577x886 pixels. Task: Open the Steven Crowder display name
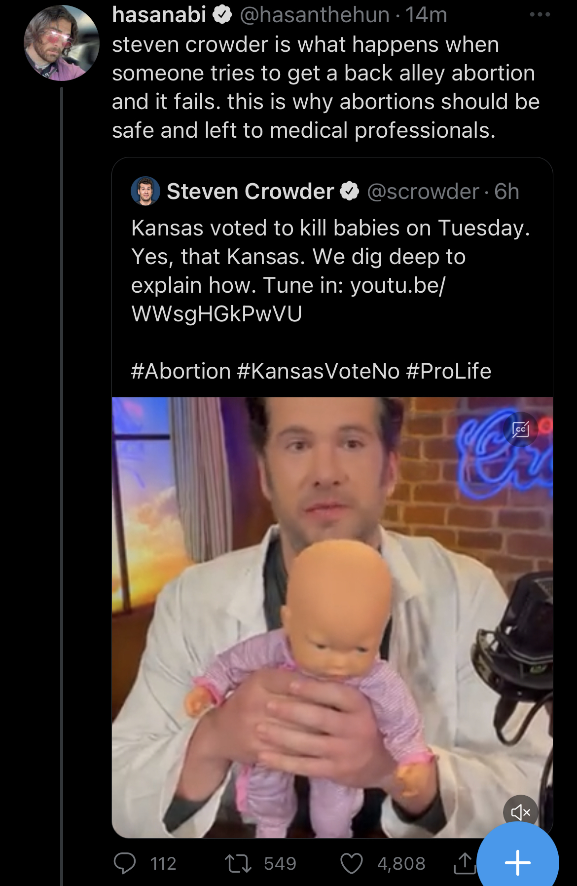(x=250, y=192)
